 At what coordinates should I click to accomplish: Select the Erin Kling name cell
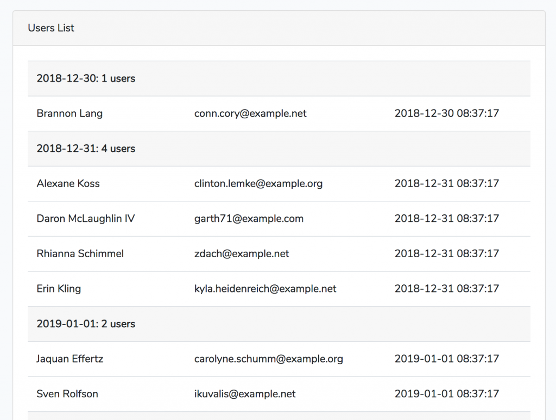click(x=59, y=289)
